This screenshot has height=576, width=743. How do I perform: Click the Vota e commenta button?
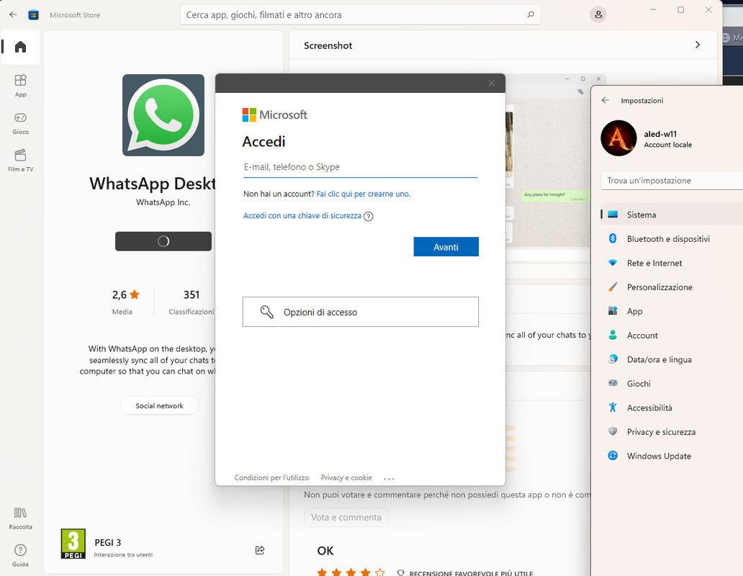(346, 517)
